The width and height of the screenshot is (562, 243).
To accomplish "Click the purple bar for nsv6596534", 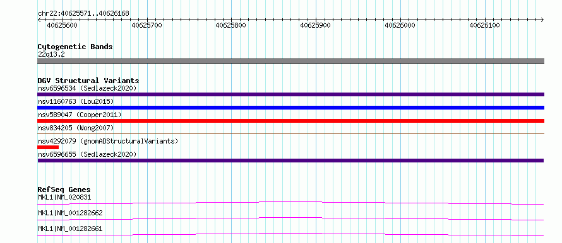I will (x=290, y=94).
